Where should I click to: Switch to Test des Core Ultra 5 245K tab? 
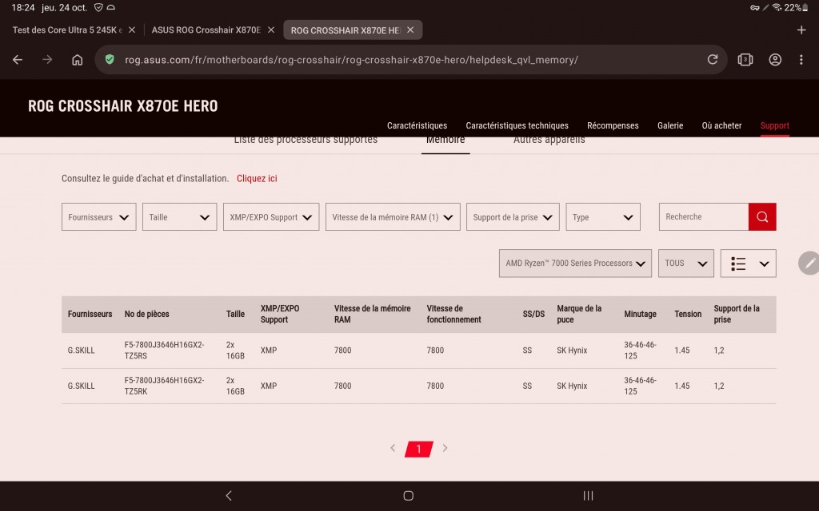[x=67, y=30]
